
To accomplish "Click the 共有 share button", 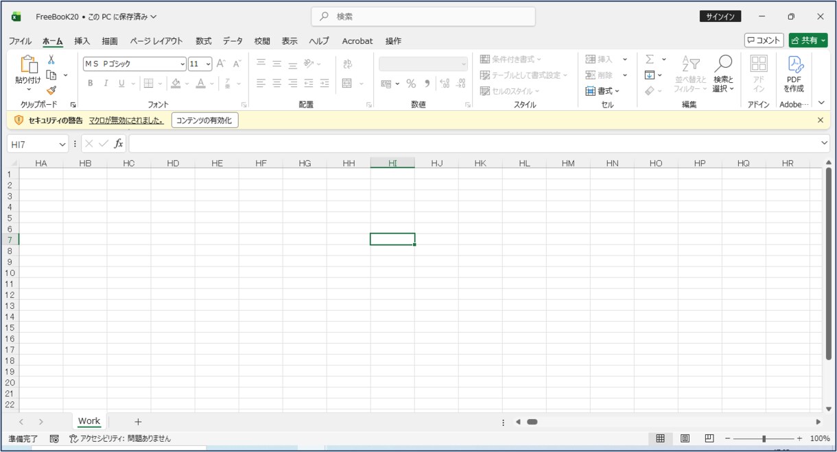I will point(808,40).
